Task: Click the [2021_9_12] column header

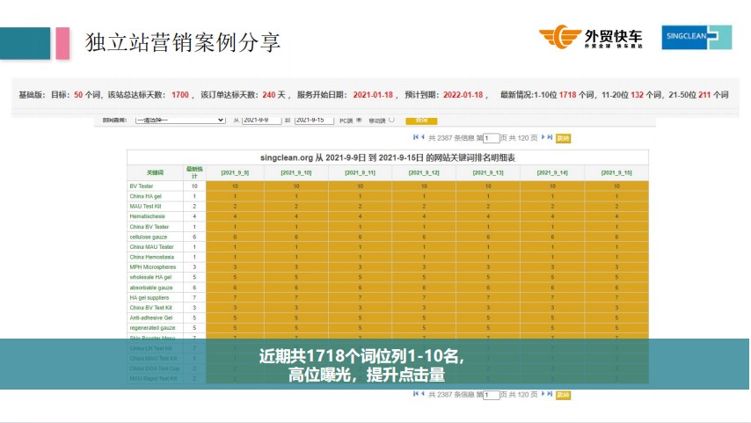Action: point(423,173)
